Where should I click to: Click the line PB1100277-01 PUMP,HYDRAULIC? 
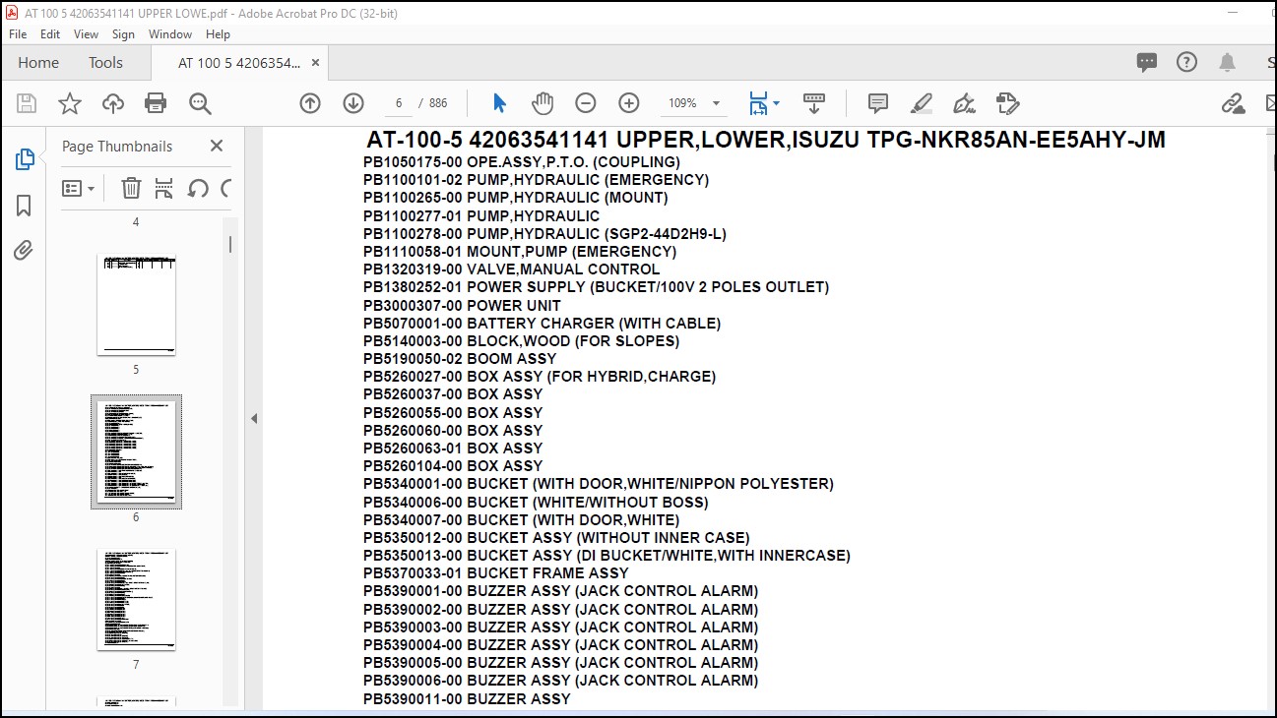[x=481, y=216]
